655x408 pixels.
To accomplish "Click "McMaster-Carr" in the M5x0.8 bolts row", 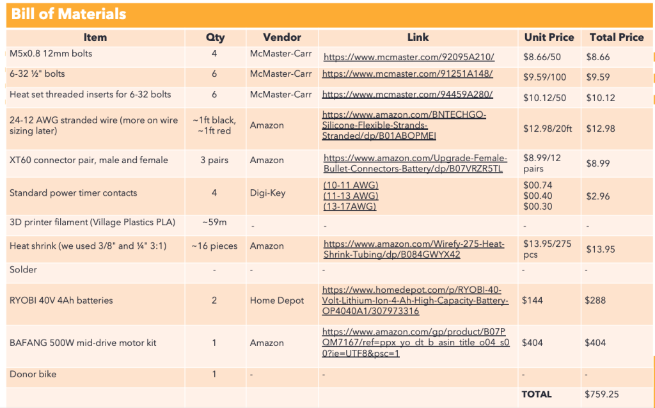I will [281, 54].
